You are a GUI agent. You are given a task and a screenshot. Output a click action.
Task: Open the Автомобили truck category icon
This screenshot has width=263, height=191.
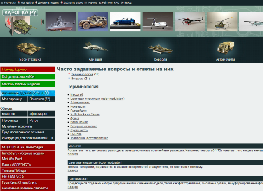pos(225,48)
